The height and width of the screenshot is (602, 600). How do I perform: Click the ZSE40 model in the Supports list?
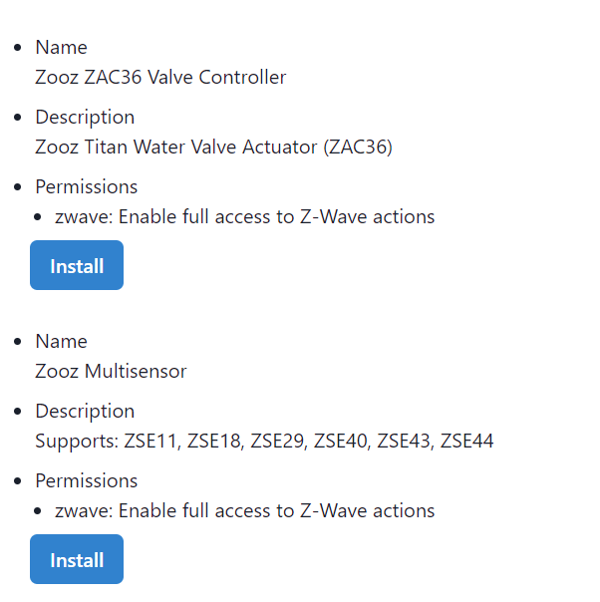341,441
